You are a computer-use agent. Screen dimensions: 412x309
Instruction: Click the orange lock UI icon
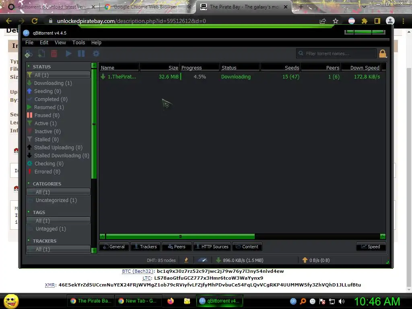pyautogui.click(x=383, y=54)
